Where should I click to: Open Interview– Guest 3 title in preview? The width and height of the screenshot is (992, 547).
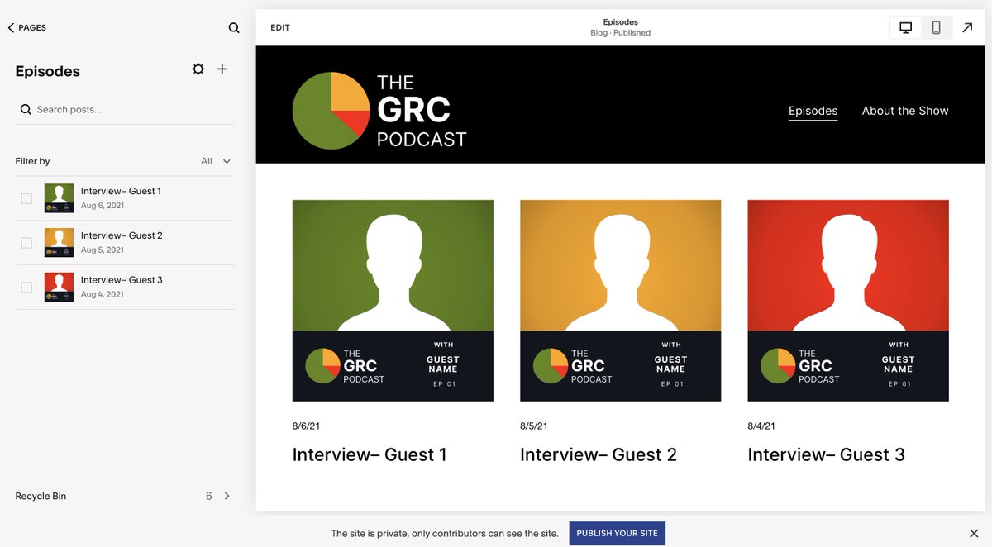tap(826, 454)
